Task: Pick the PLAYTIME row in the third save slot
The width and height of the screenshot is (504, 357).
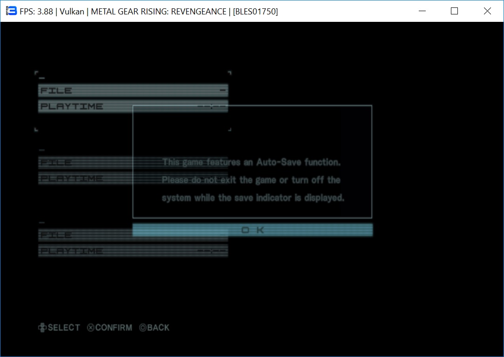Action: tap(84, 251)
